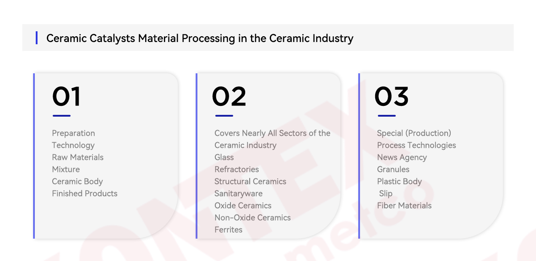The image size is (536, 261).
Task: Select the News Agency item
Action: point(402,157)
